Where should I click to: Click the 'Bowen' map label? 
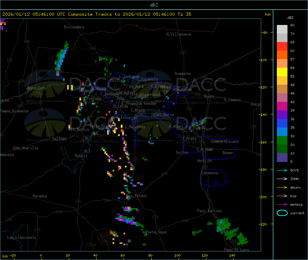[228, 153]
